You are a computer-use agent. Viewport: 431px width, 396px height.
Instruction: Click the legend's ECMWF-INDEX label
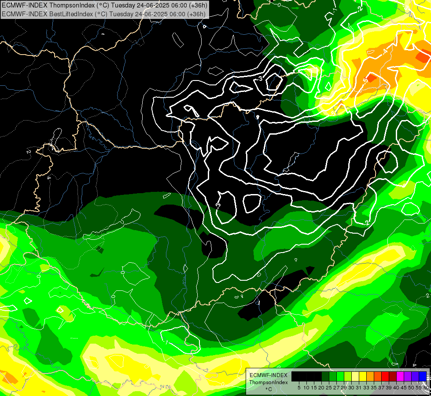click(269, 375)
